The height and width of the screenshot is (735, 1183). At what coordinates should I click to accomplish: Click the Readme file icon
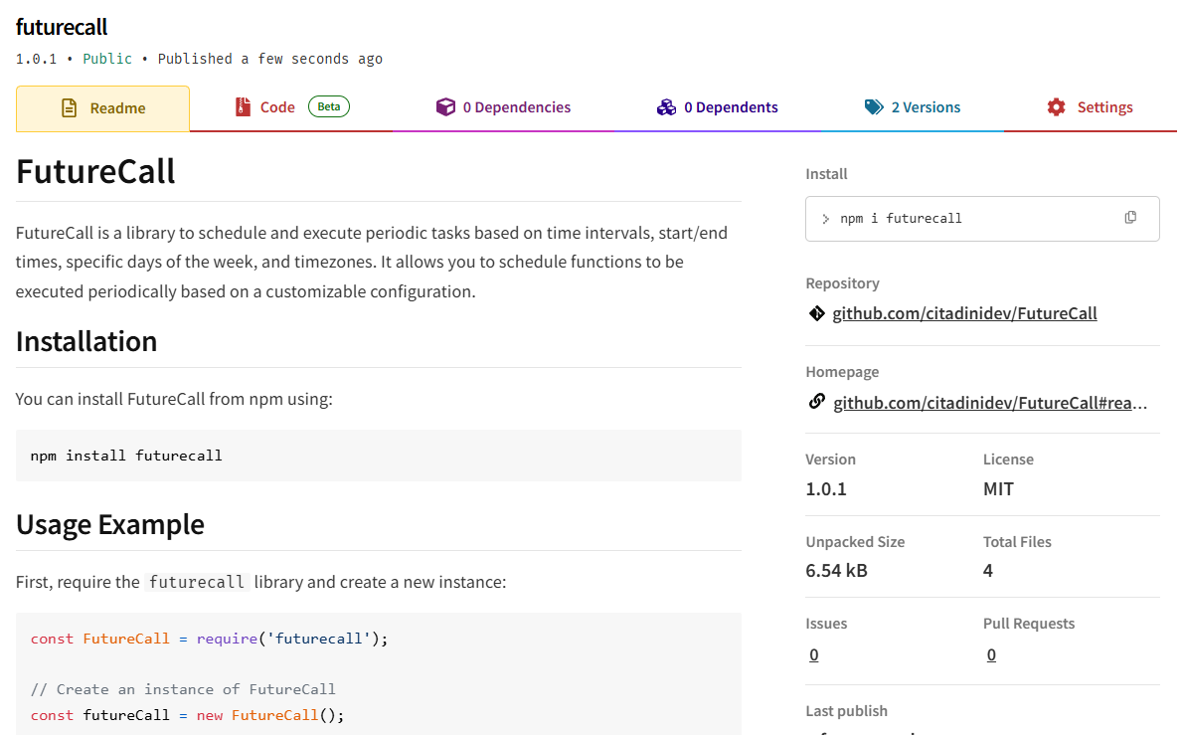69,108
